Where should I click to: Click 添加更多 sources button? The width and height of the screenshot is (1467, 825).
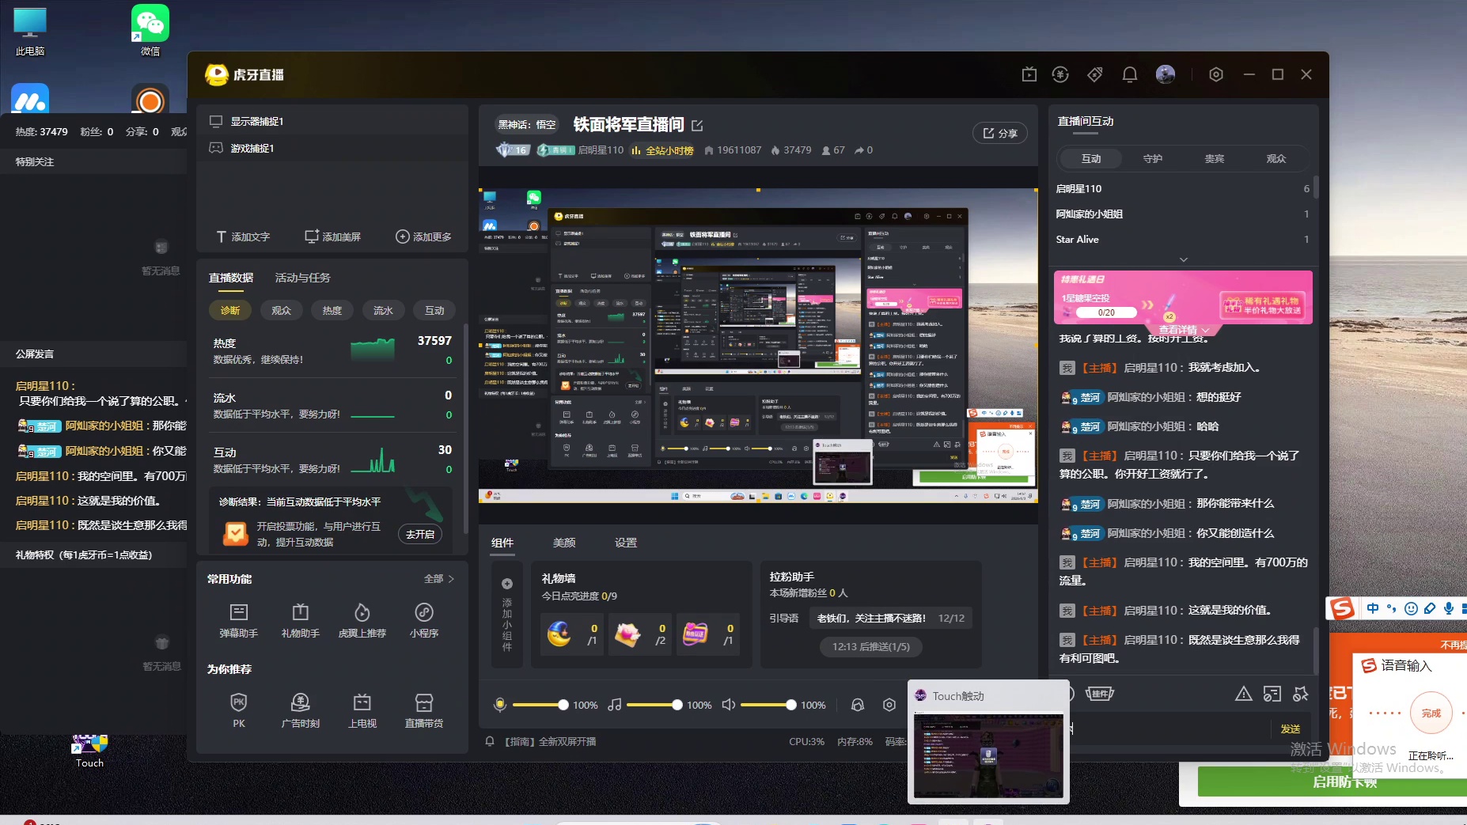click(x=424, y=237)
